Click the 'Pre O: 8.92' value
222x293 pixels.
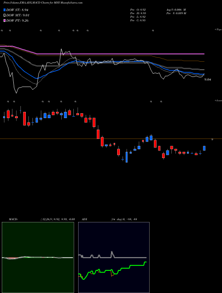(138, 10)
